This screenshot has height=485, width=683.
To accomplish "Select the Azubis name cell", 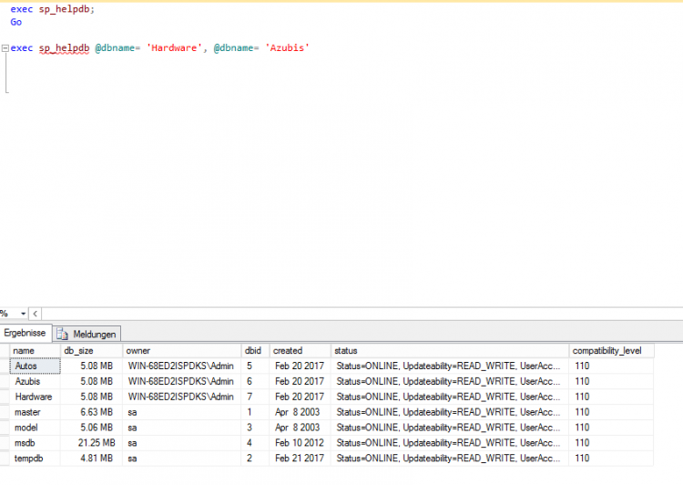I will pos(35,382).
